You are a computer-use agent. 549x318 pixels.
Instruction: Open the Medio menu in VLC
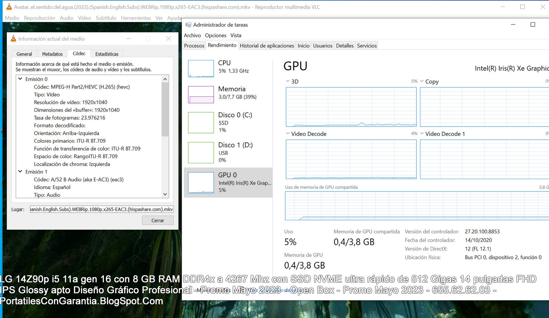pos(12,18)
